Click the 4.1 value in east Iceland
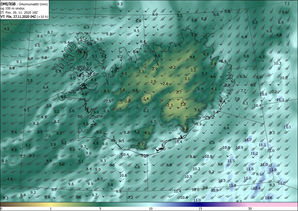This screenshot has height=211, width=298. click(214, 89)
